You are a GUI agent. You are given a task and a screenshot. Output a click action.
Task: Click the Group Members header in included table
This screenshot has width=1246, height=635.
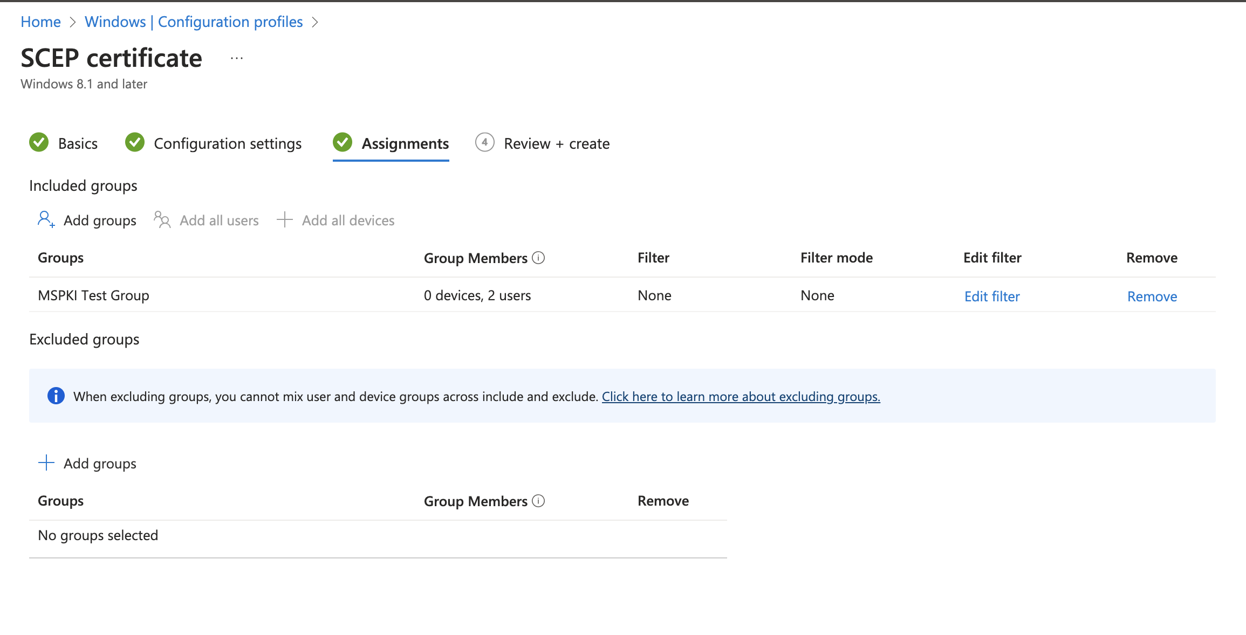[x=476, y=258]
